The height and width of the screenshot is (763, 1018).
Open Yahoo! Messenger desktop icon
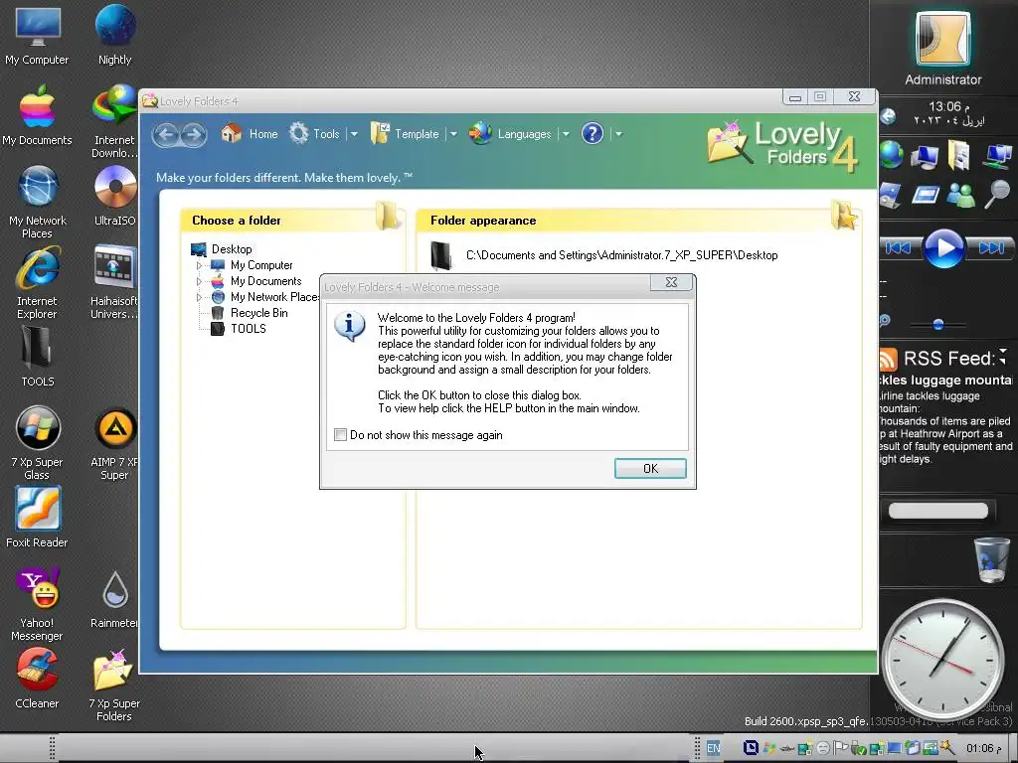(37, 604)
